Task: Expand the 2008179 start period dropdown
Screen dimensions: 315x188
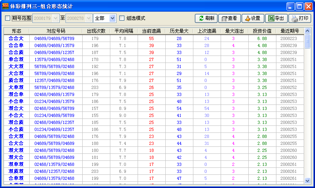Action: (x=55, y=18)
